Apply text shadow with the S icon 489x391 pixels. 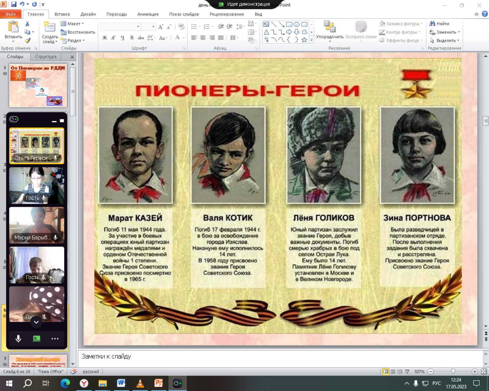(x=132, y=38)
